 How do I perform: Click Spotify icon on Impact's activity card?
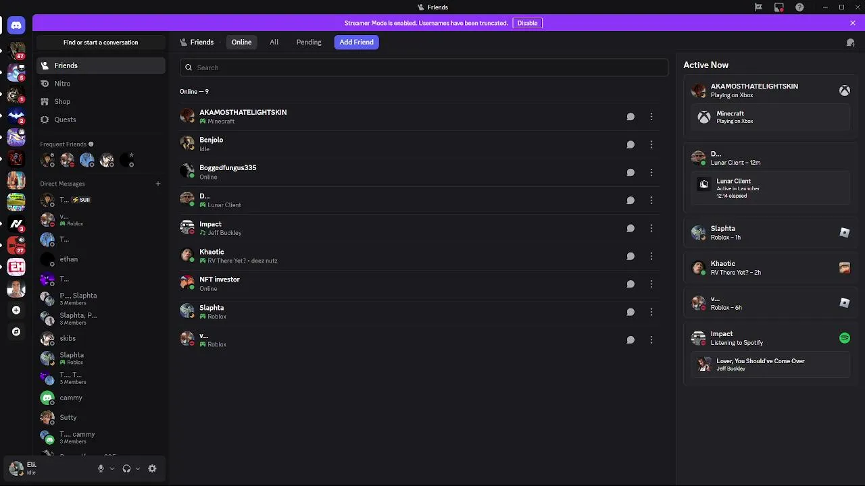click(x=845, y=338)
